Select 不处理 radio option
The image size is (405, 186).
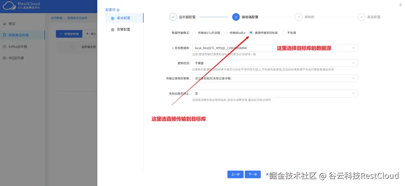pyautogui.click(x=283, y=33)
